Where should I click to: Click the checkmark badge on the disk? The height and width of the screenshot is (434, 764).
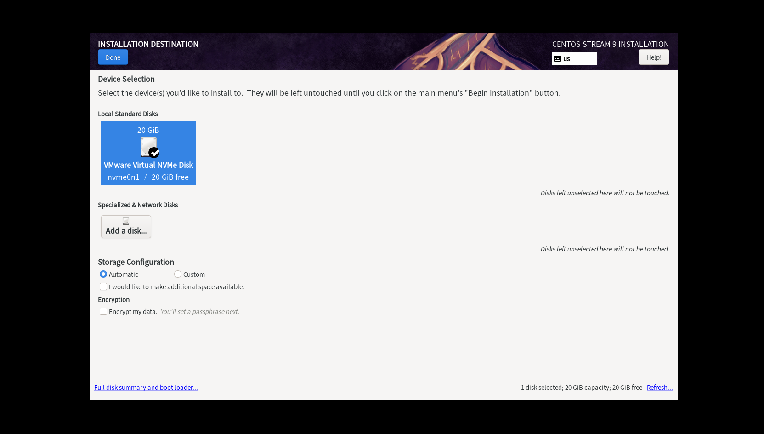pos(154,153)
